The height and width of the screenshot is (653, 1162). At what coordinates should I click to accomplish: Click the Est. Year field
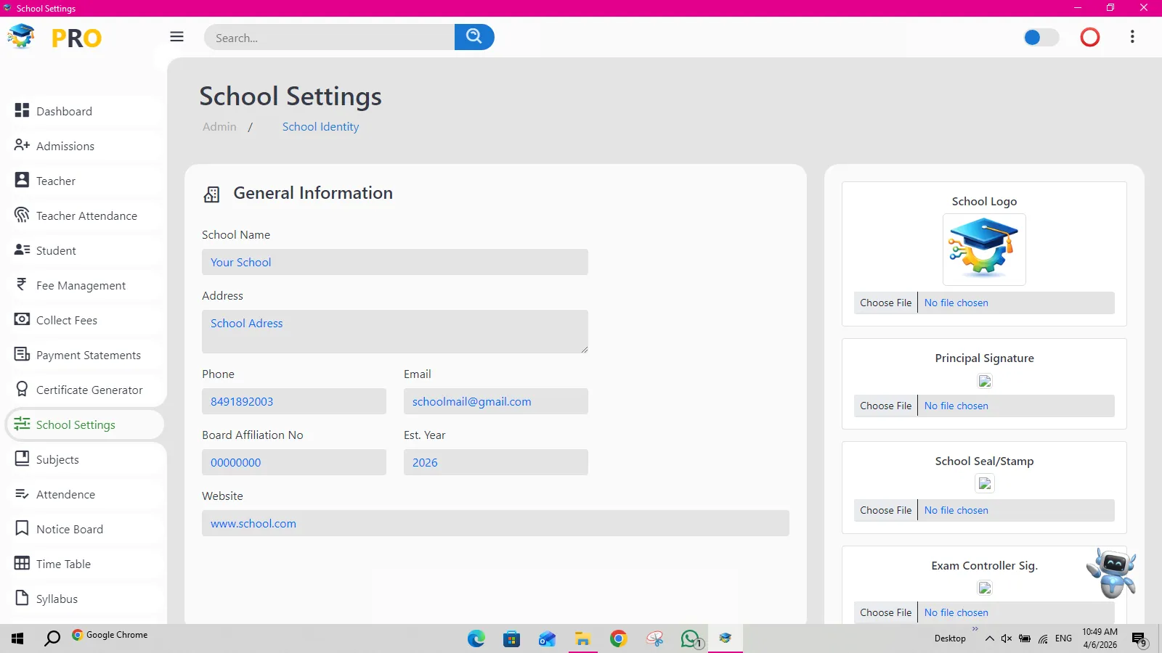pyautogui.click(x=496, y=462)
